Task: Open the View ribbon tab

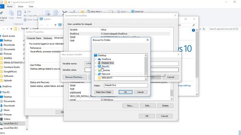Action: [31, 6]
